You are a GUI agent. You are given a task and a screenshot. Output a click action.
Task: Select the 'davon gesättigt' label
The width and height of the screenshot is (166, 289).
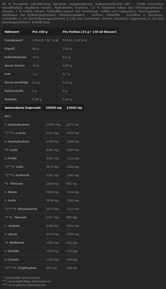(x=16, y=82)
